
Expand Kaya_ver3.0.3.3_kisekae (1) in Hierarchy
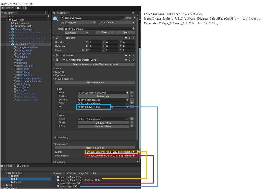(10, 39)
